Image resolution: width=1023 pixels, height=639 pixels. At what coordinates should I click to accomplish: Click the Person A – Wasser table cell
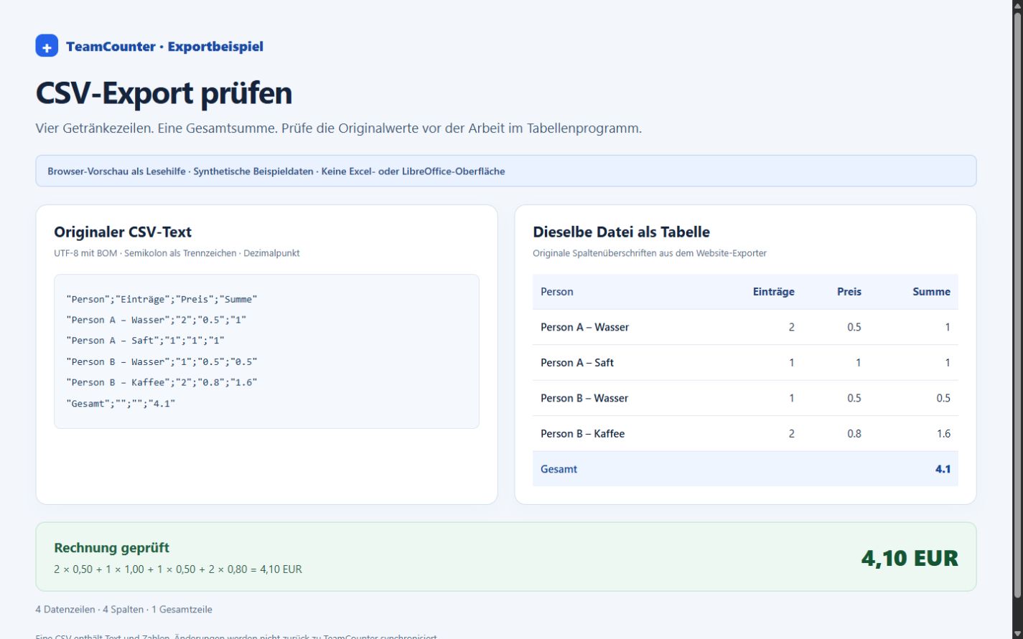tap(584, 327)
